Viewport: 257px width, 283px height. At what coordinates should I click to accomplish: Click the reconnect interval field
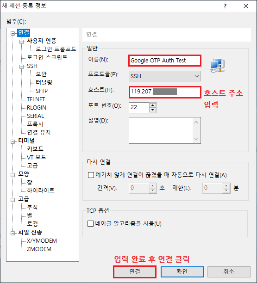pyautogui.click(x=139, y=188)
